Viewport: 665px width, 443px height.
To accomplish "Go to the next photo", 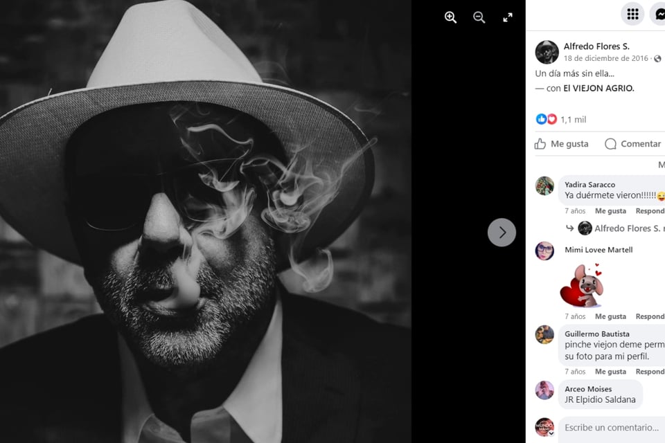I will click(x=502, y=233).
